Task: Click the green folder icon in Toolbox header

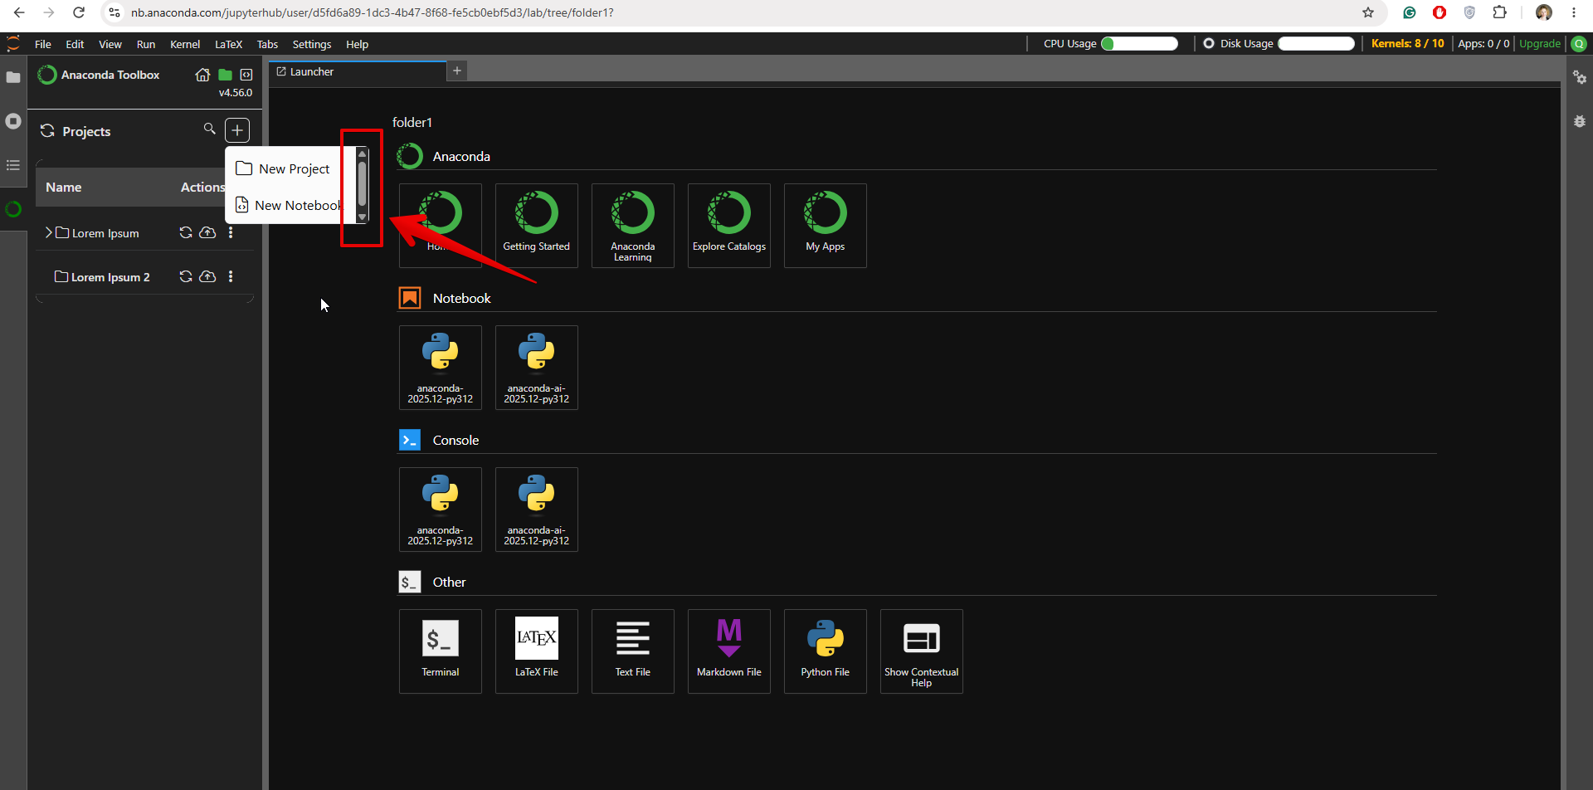Action: pos(225,75)
